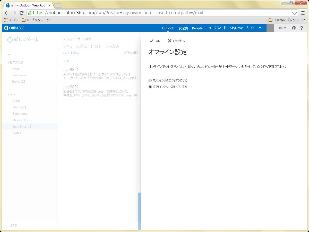Open 予定表 calendar
Viewport: 309px width, 232px height.
(x=183, y=28)
